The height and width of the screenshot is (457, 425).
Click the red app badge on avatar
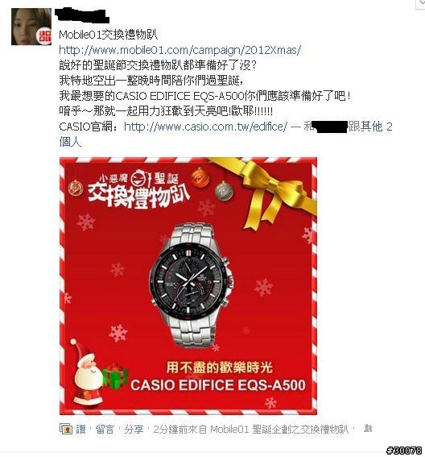[x=44, y=36]
